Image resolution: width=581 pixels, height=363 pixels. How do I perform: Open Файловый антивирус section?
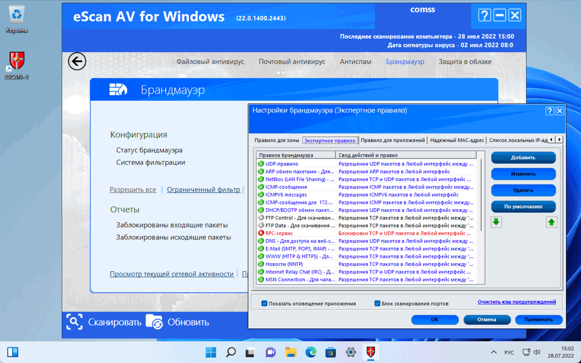click(210, 62)
